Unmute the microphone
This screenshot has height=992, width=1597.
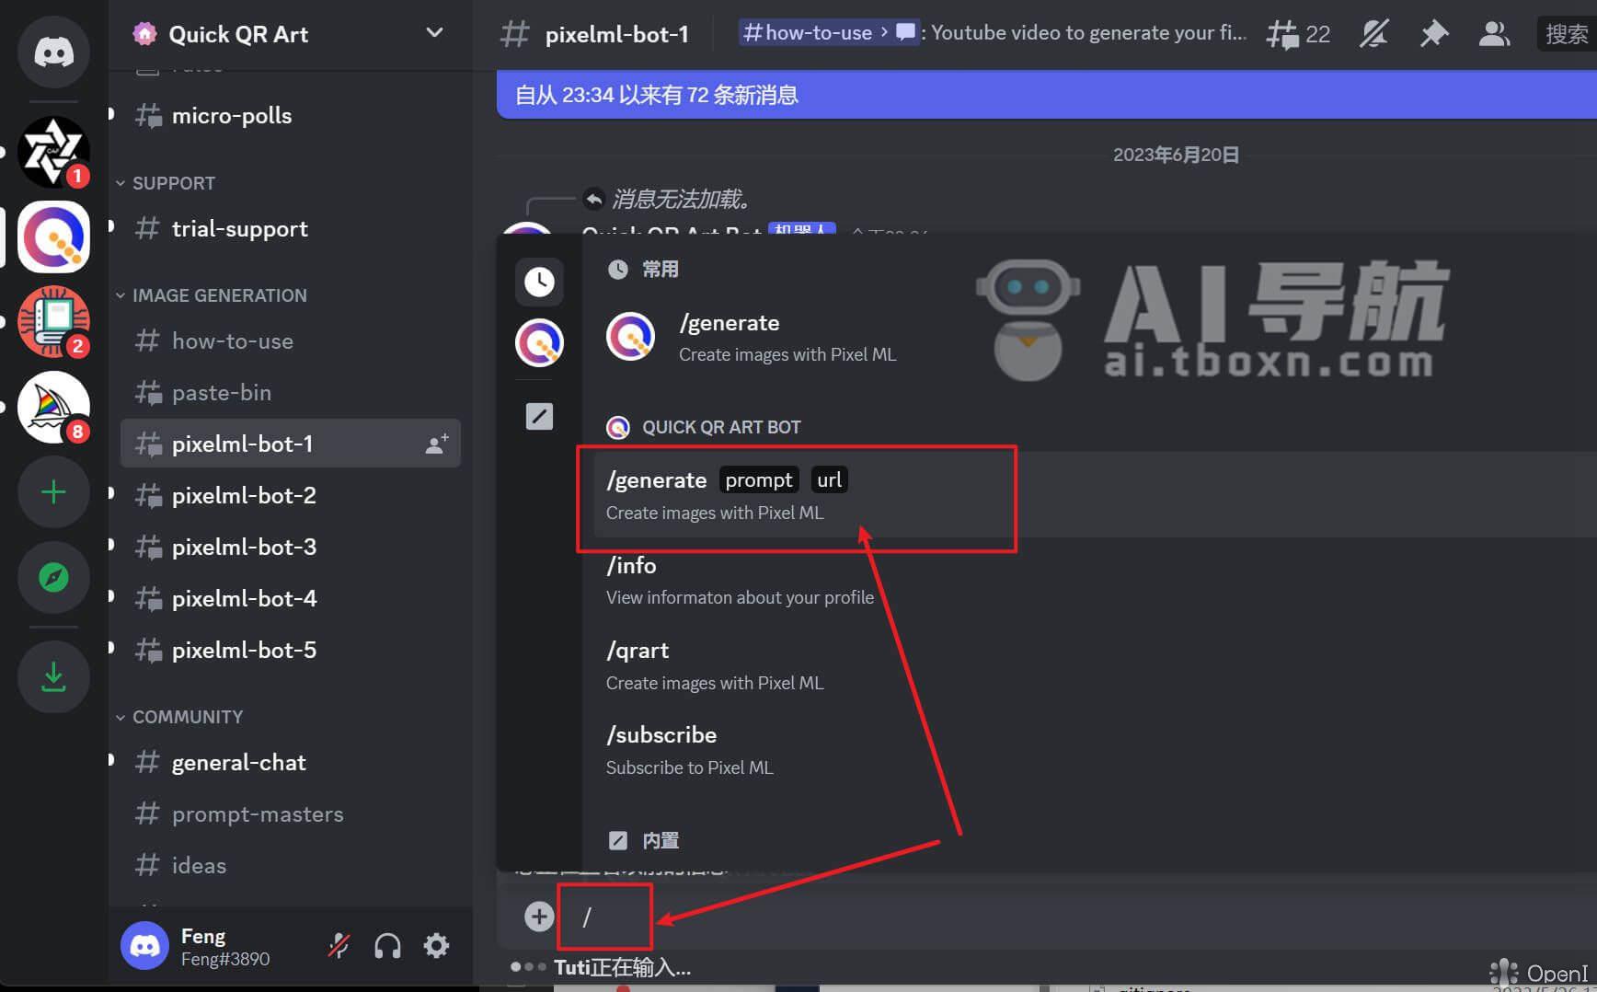click(x=339, y=946)
